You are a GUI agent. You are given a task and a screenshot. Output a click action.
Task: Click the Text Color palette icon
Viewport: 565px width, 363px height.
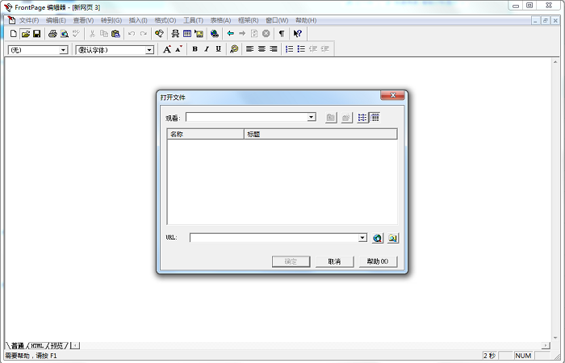pyautogui.click(x=234, y=49)
